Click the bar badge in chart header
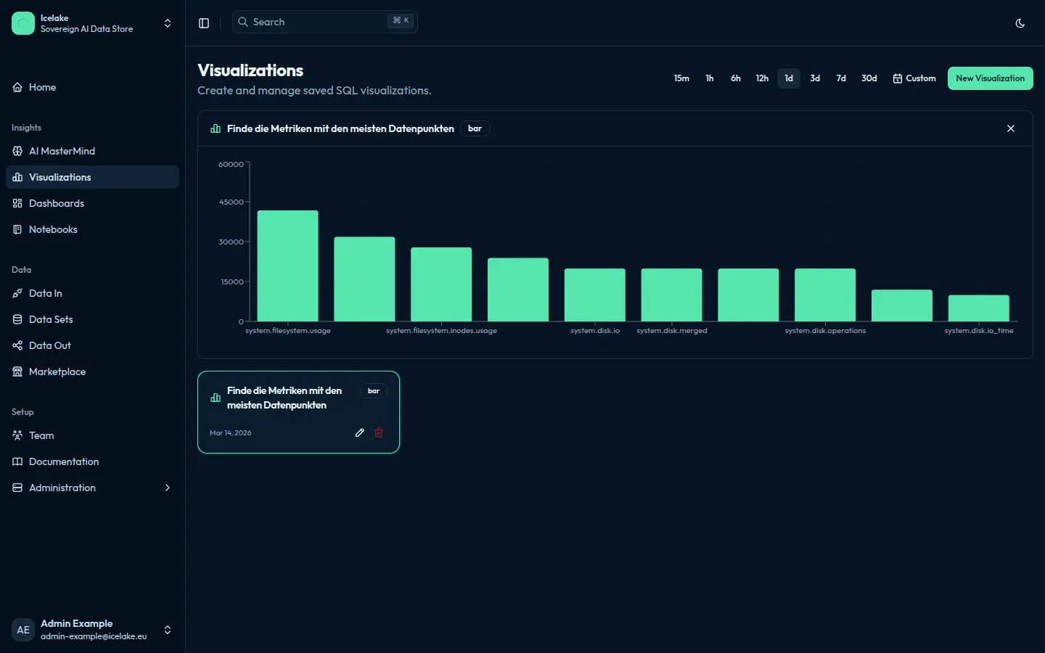This screenshot has width=1045, height=653. (475, 128)
